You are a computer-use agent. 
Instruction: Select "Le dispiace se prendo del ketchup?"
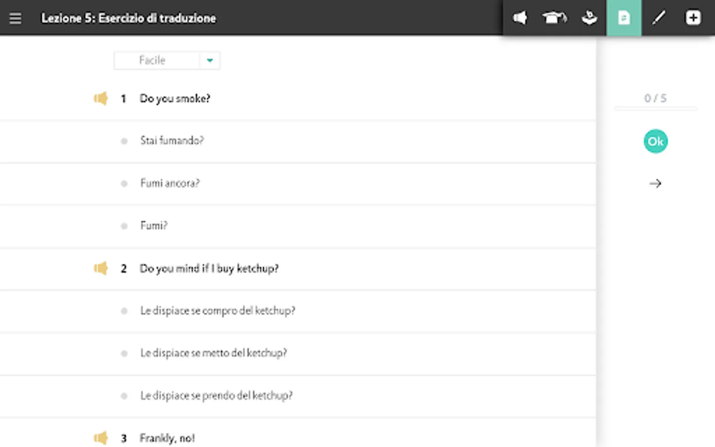point(216,396)
